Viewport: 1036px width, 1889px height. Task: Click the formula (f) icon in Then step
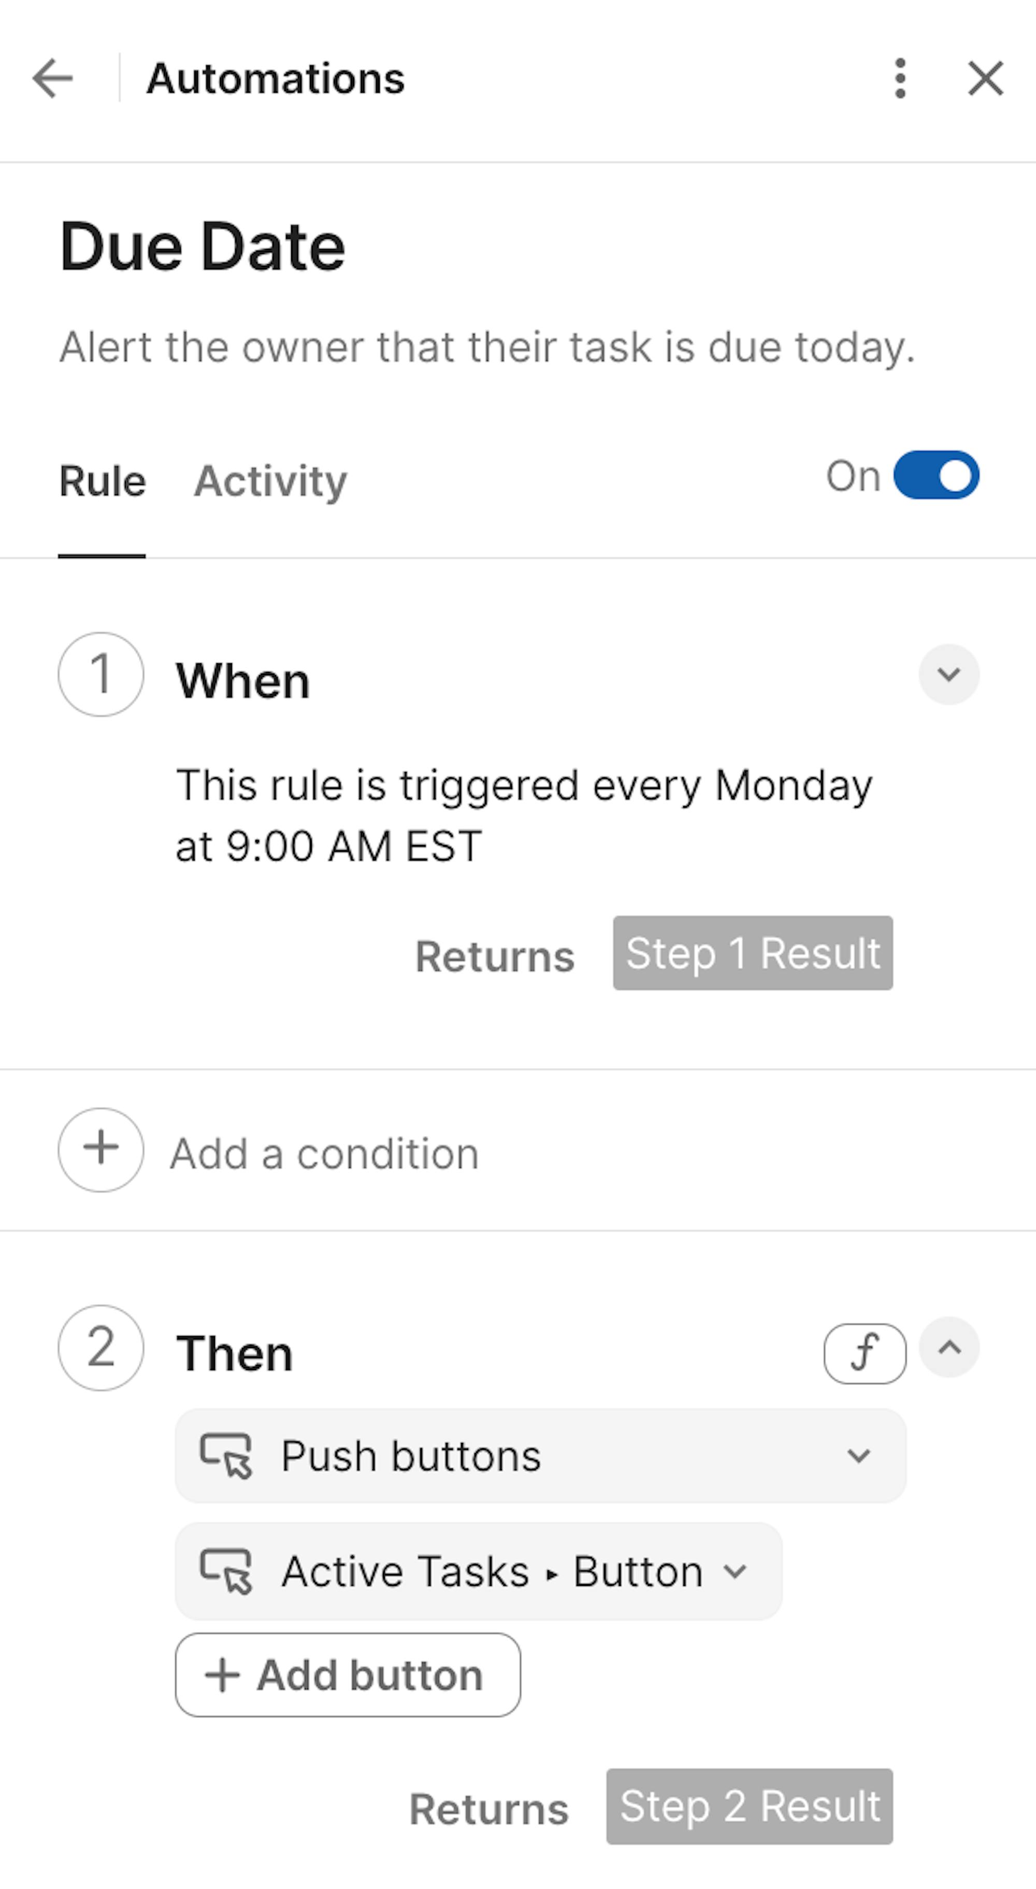[x=865, y=1353]
